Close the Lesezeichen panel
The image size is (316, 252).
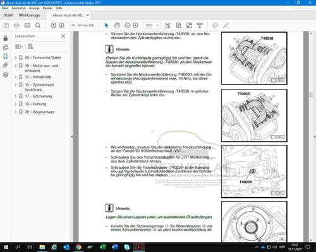coord(63,36)
